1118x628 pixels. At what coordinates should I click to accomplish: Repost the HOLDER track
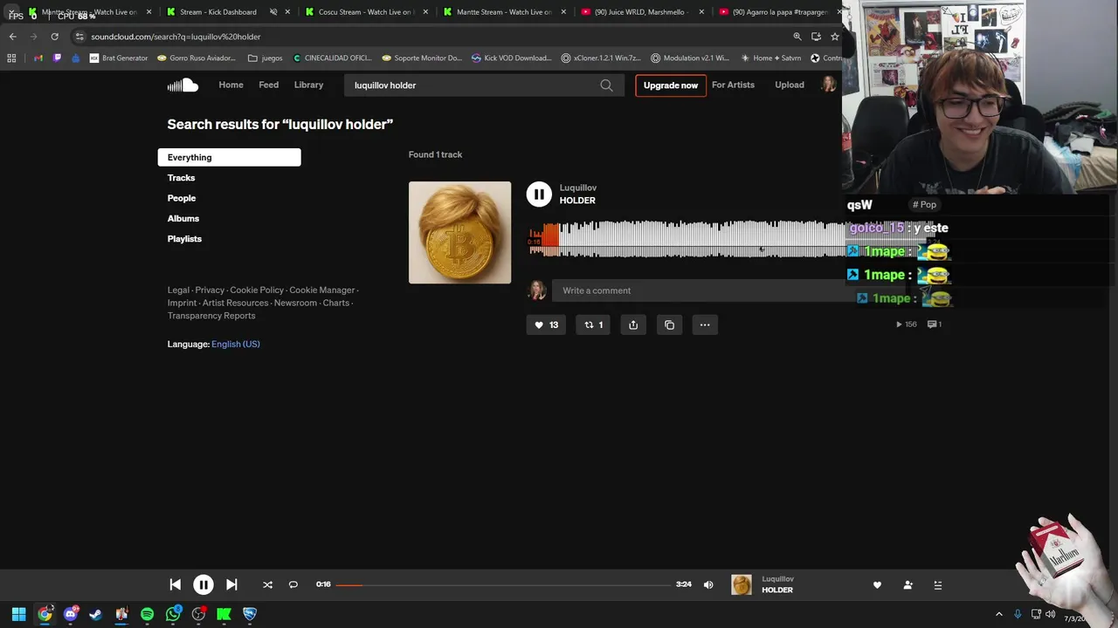pos(593,325)
